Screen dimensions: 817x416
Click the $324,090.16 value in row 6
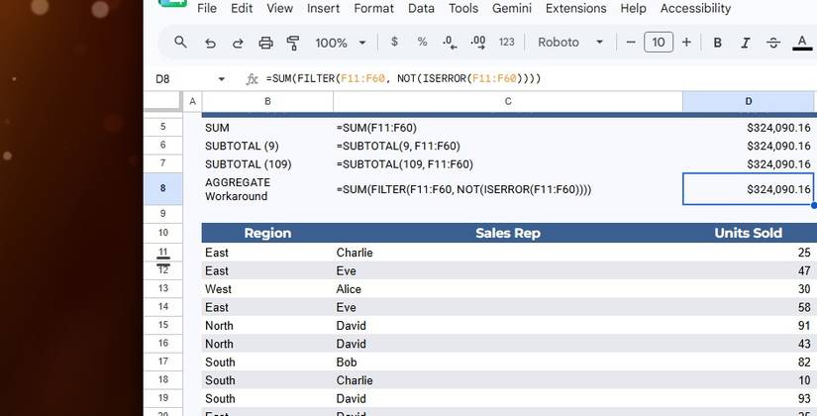coord(749,146)
